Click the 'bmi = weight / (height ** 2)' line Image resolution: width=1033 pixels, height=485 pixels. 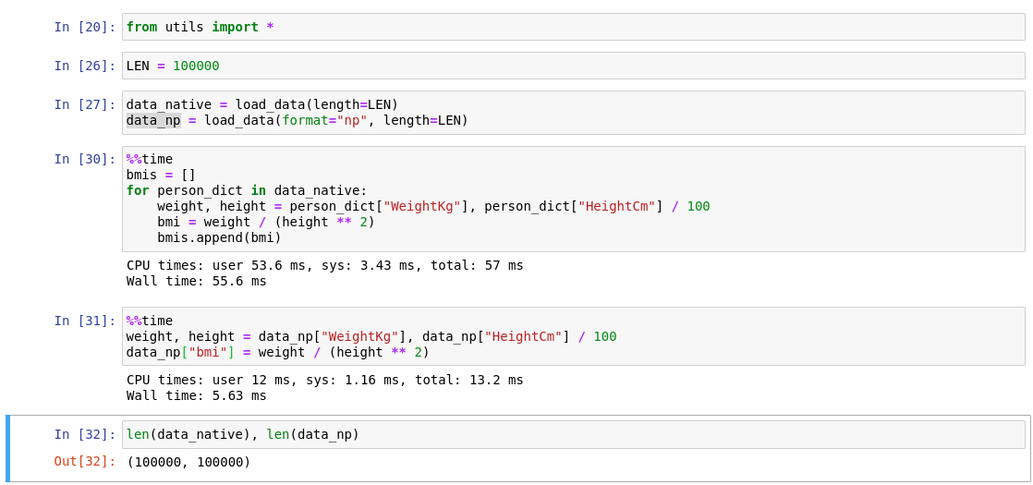tap(266, 222)
